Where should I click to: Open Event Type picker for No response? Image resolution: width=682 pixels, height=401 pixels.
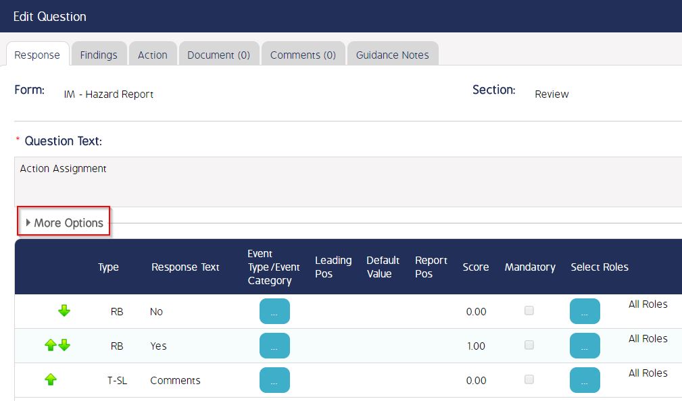[x=274, y=311]
